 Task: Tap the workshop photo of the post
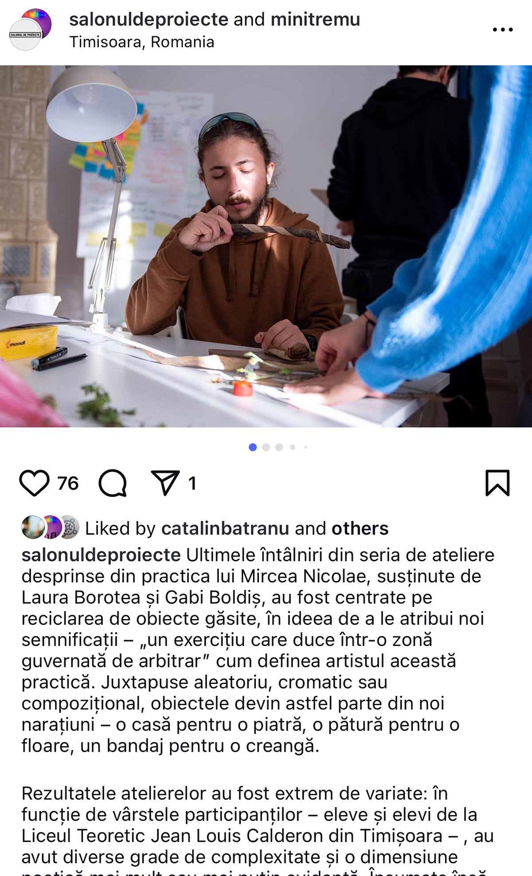[x=266, y=246]
